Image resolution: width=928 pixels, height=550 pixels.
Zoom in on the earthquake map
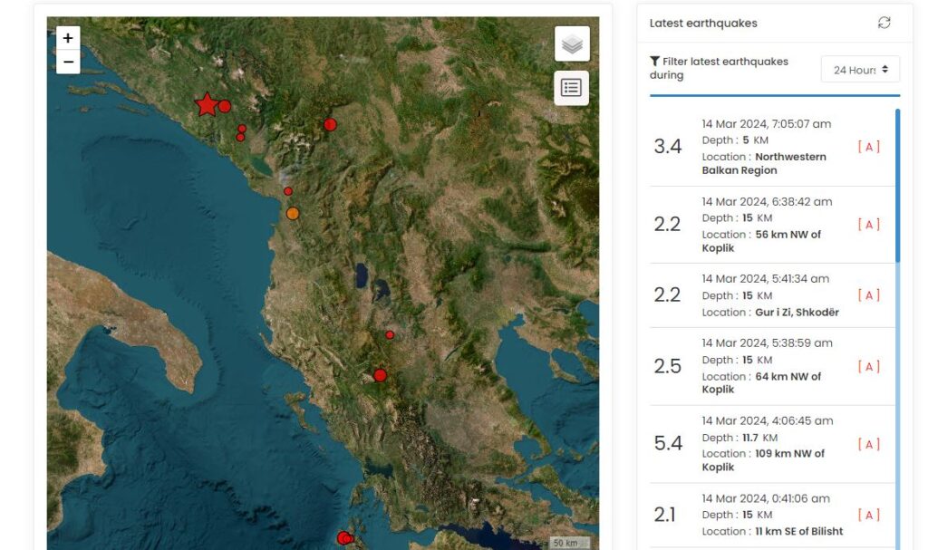click(68, 39)
